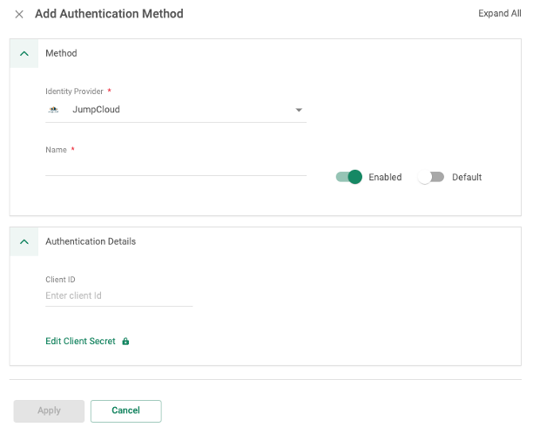Open the Edit Client Secret link
533x427 pixels.
[80, 342]
